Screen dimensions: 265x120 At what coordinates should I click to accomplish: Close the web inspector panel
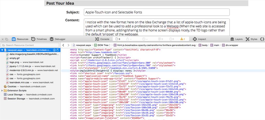click(x=3, y=39)
